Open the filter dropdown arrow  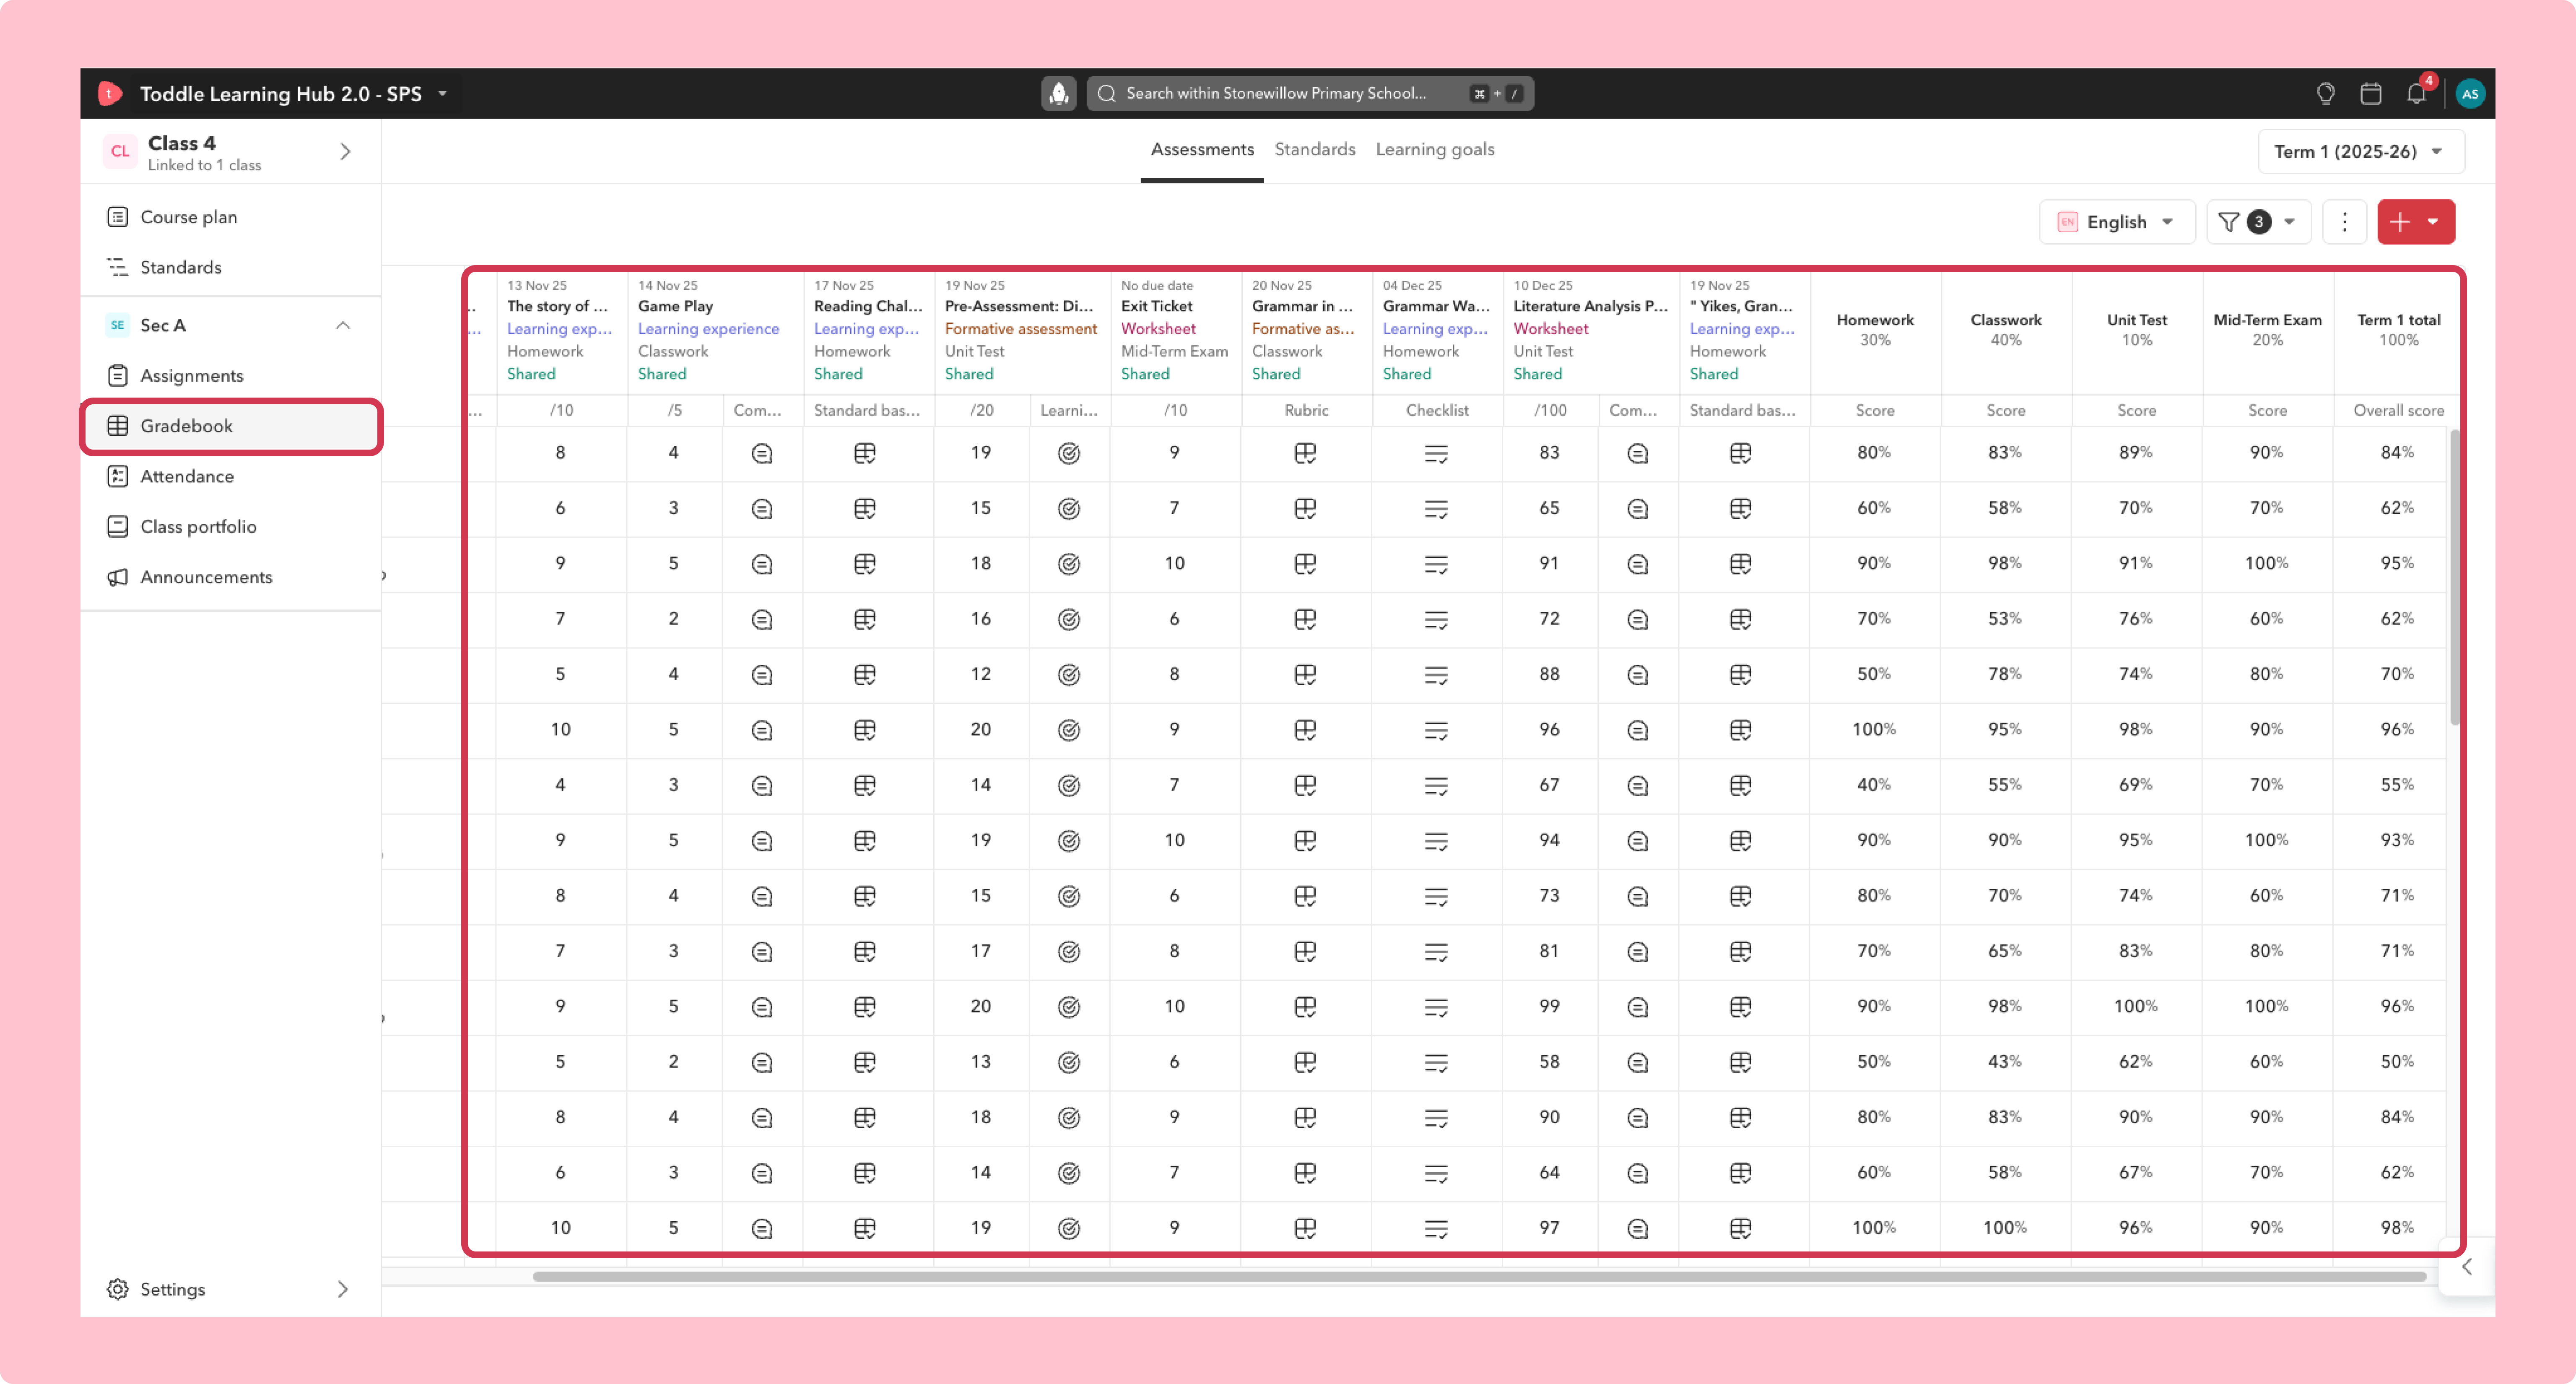point(2289,222)
